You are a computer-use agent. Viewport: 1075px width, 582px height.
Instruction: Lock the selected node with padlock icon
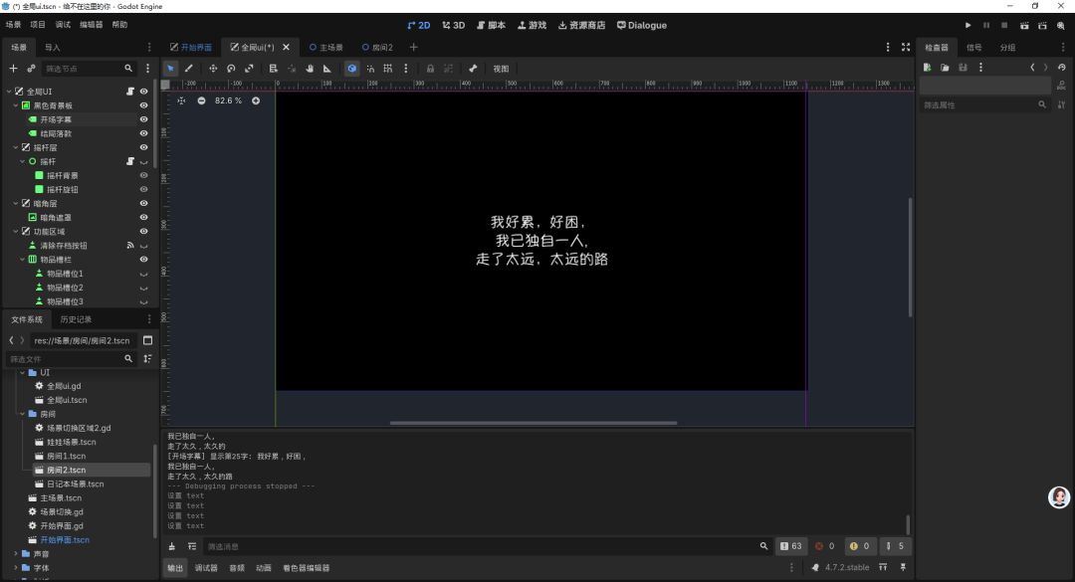(x=431, y=69)
